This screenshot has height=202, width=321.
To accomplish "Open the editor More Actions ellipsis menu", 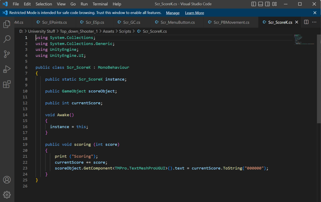I will point(315,22).
